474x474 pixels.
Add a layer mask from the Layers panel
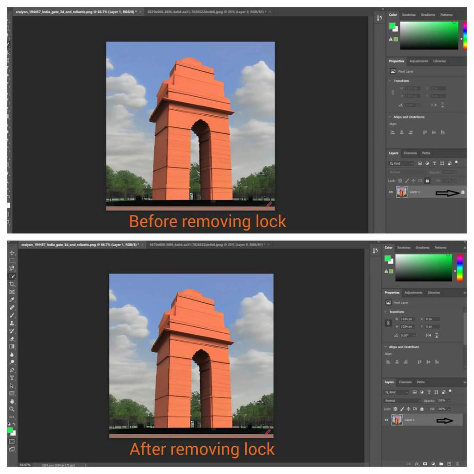point(425,463)
